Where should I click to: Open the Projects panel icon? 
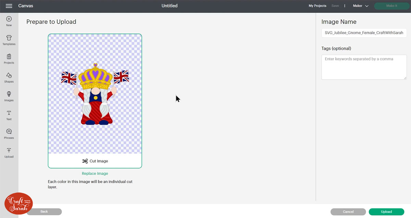pos(9,57)
